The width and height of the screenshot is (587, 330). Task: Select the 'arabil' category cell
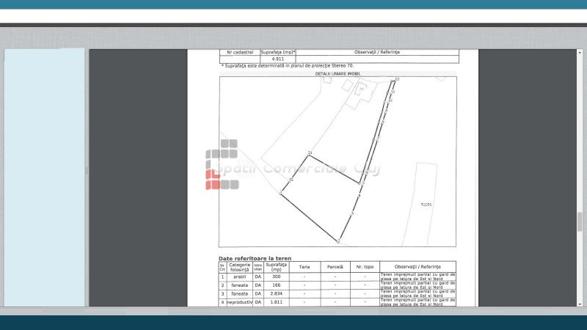click(240, 277)
